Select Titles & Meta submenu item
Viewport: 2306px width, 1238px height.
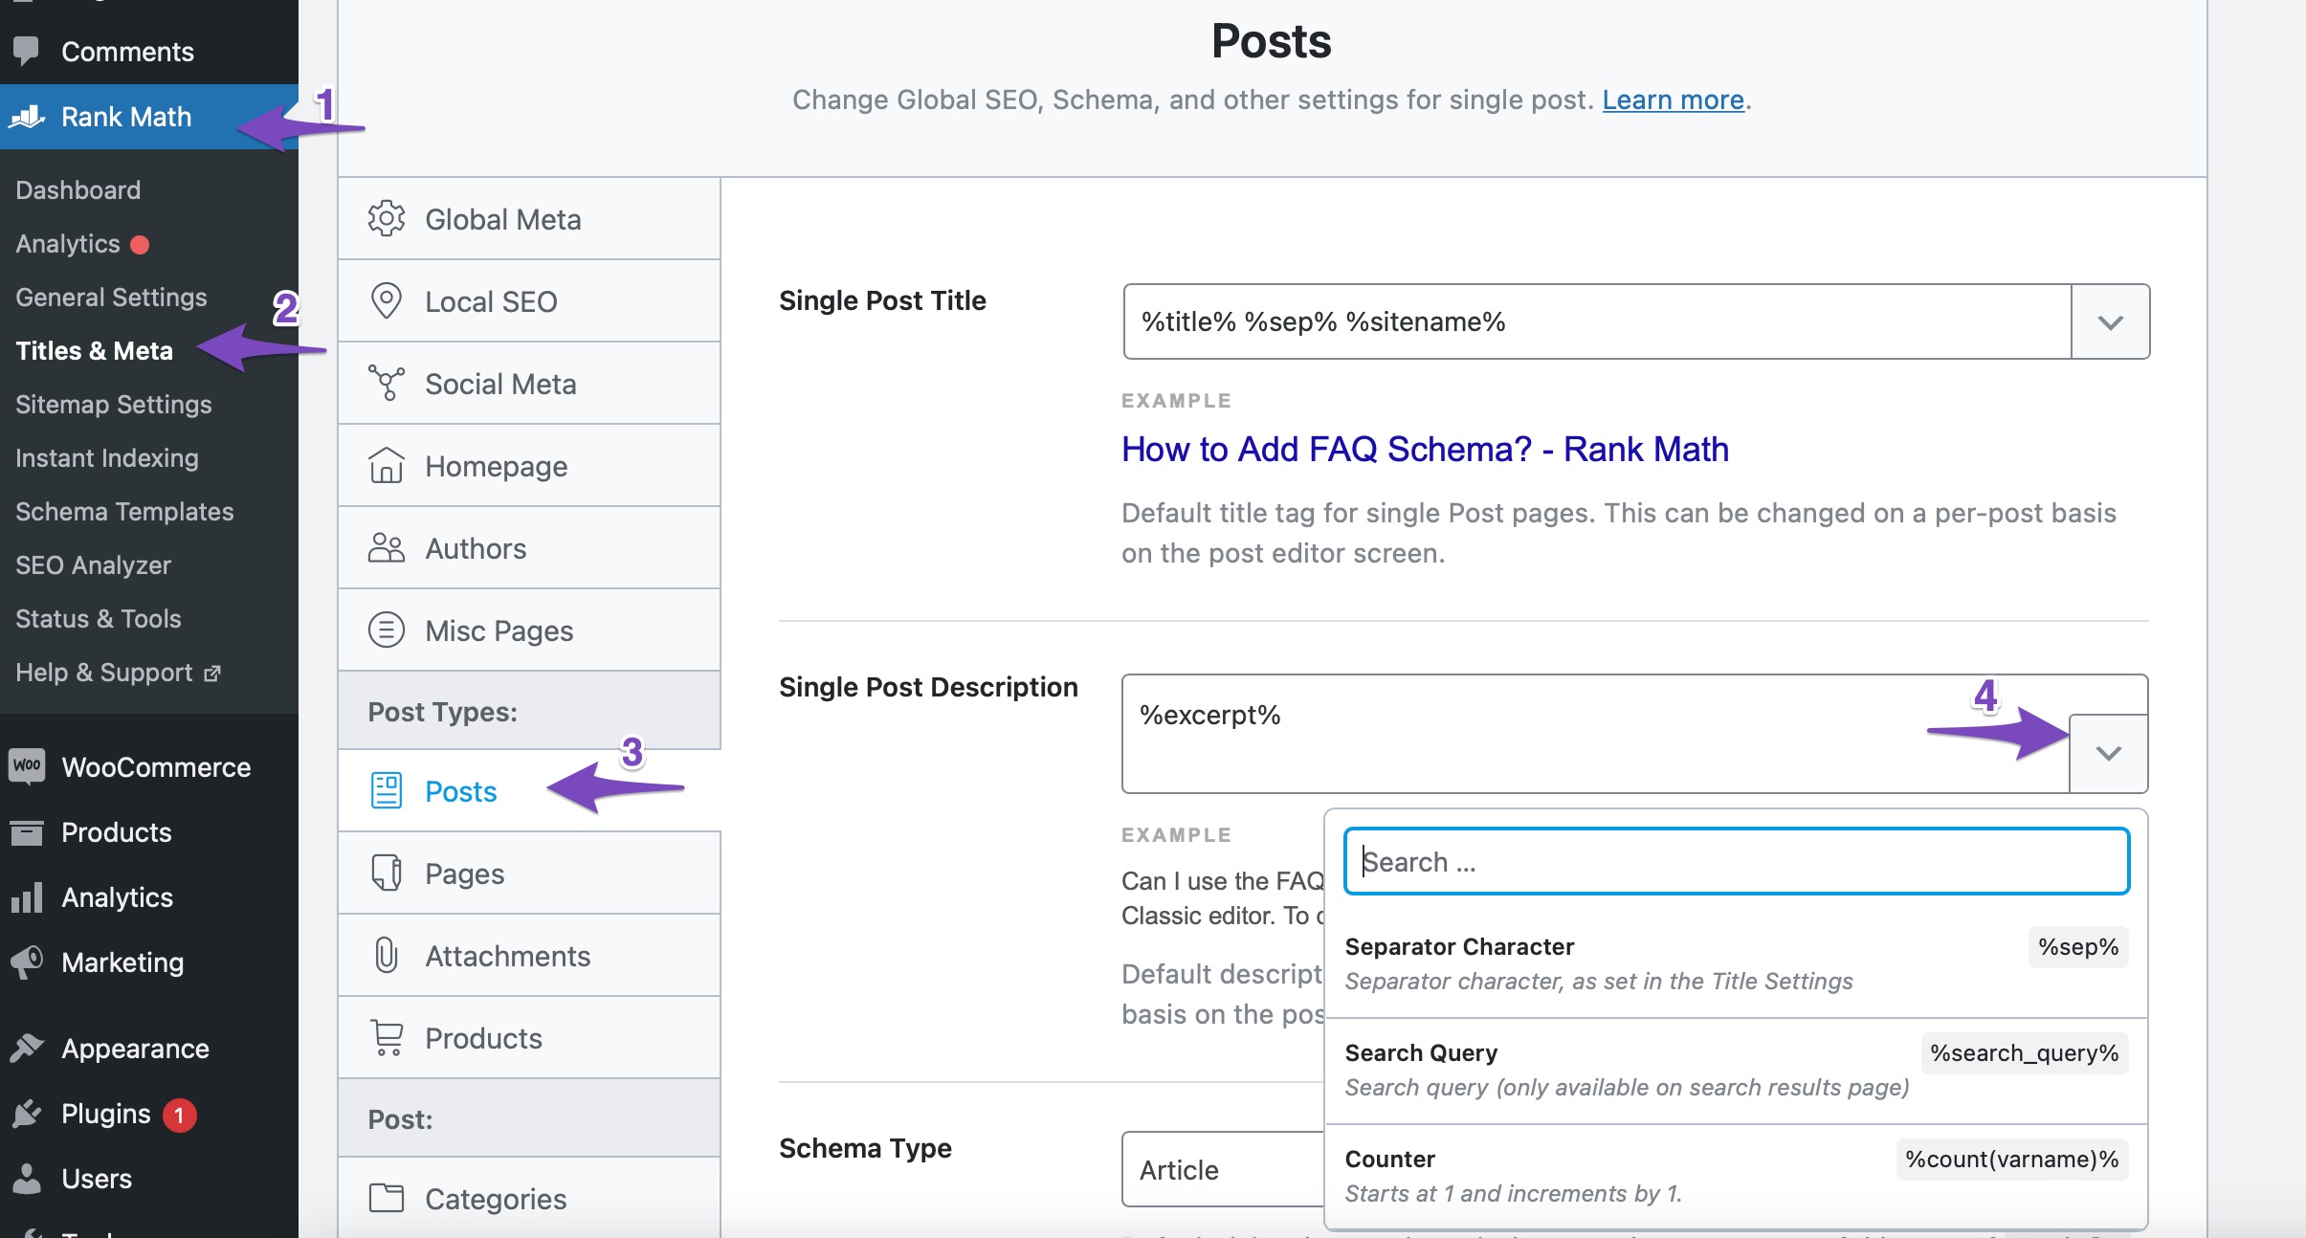coord(94,350)
